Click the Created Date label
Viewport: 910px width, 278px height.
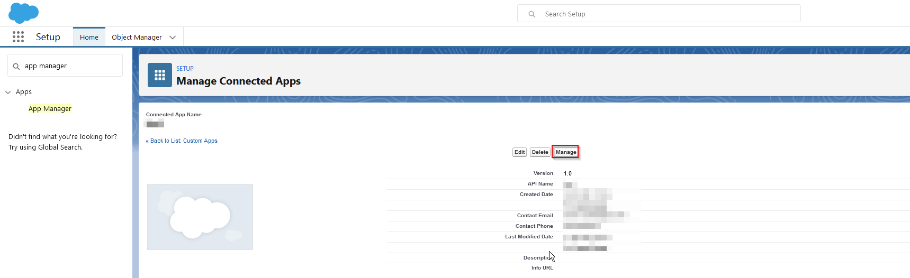coord(536,194)
